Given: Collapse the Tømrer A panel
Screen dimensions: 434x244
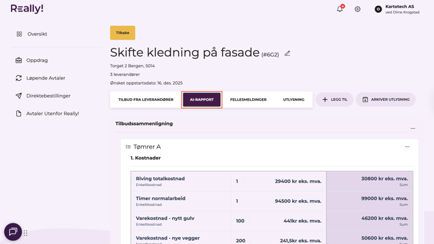Looking at the screenshot, I should point(407,147).
